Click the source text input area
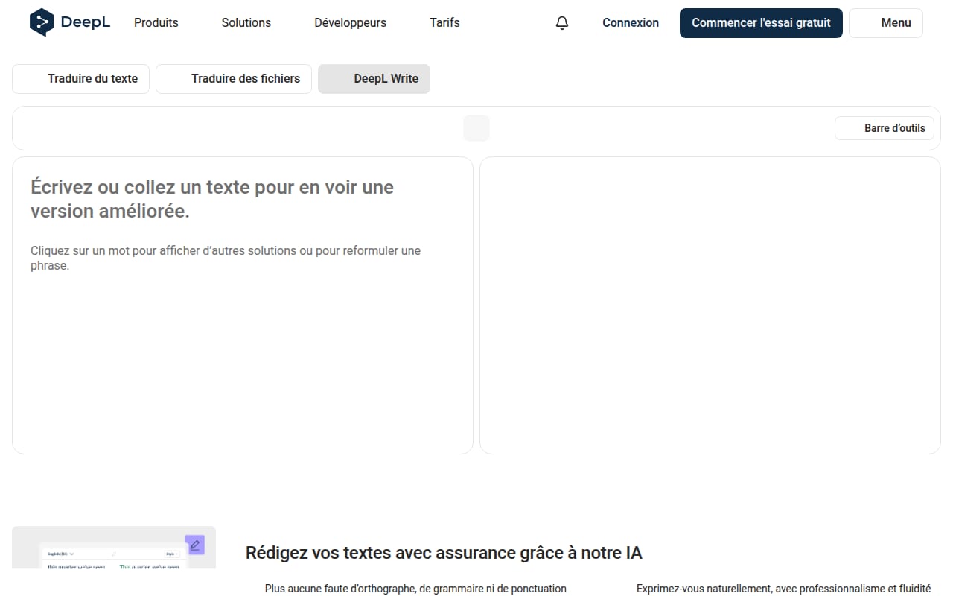The width and height of the screenshot is (953, 596). [x=243, y=305]
